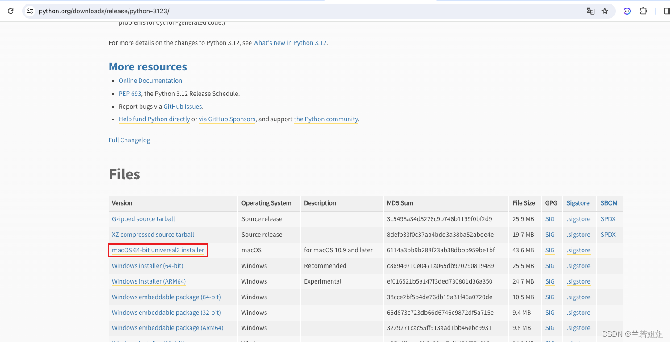Bookmark this page with the star icon
This screenshot has width=670, height=342.
pos(605,11)
